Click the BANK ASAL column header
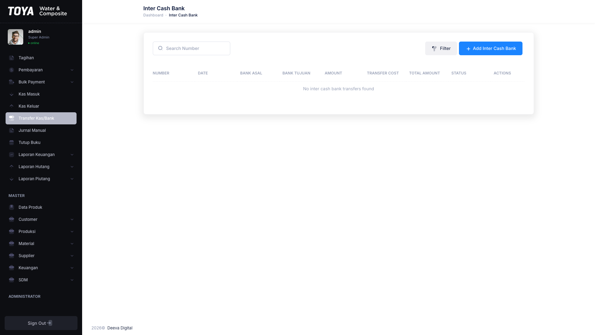595x335 pixels. (x=251, y=73)
